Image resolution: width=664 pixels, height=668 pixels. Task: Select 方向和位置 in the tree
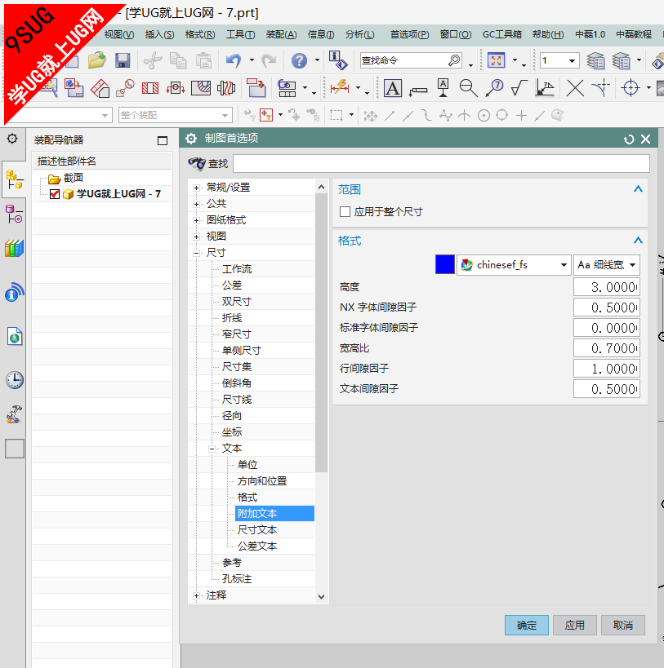262,481
